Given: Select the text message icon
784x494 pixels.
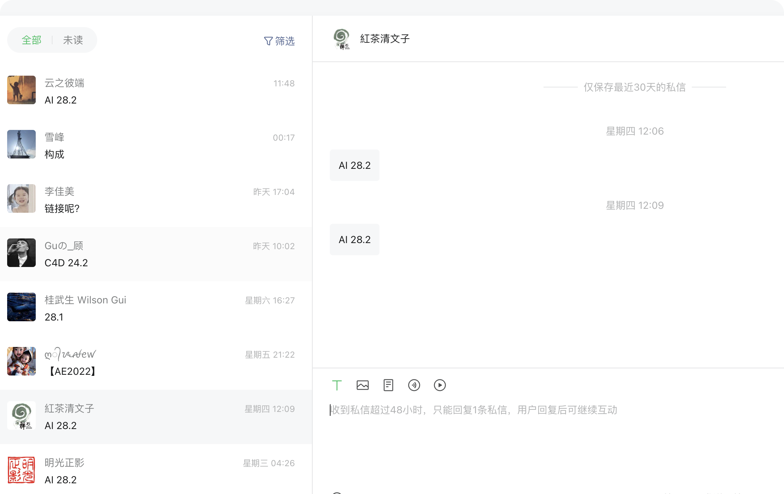Looking at the screenshot, I should tap(337, 385).
